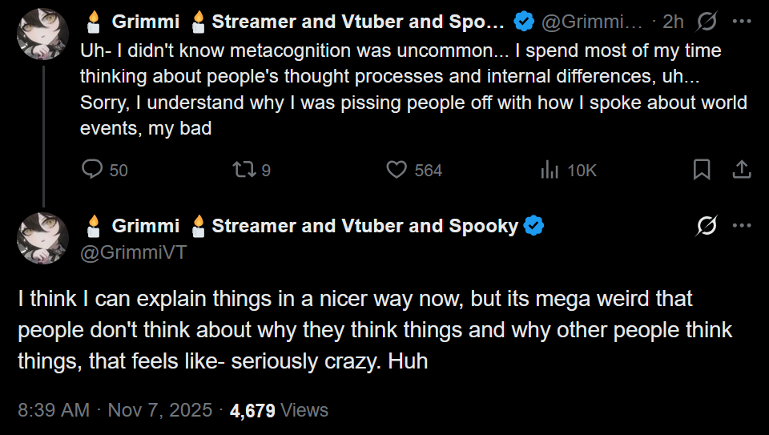769x435 pixels.
Task: Bookmark the first tweet
Action: coord(702,170)
